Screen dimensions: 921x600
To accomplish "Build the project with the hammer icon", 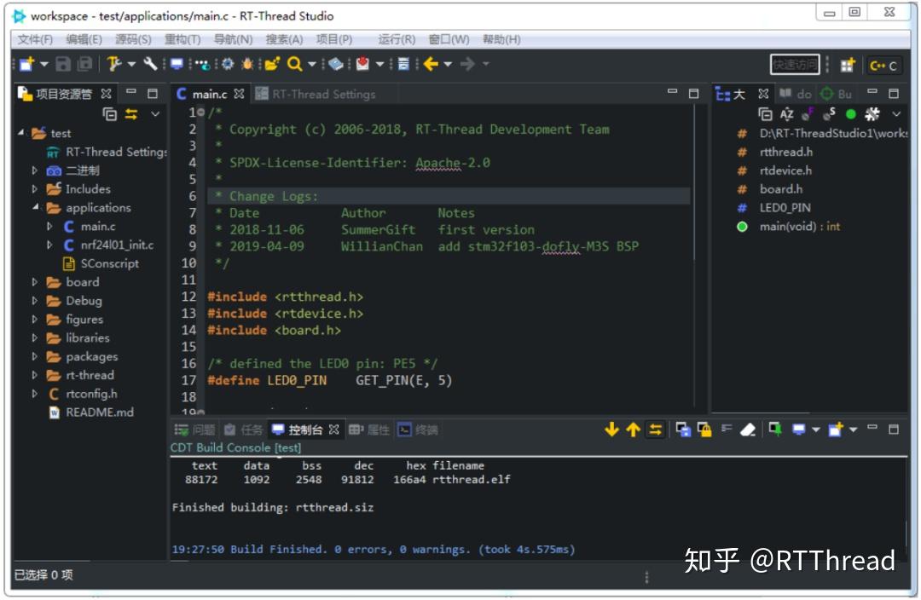I will pos(114,64).
